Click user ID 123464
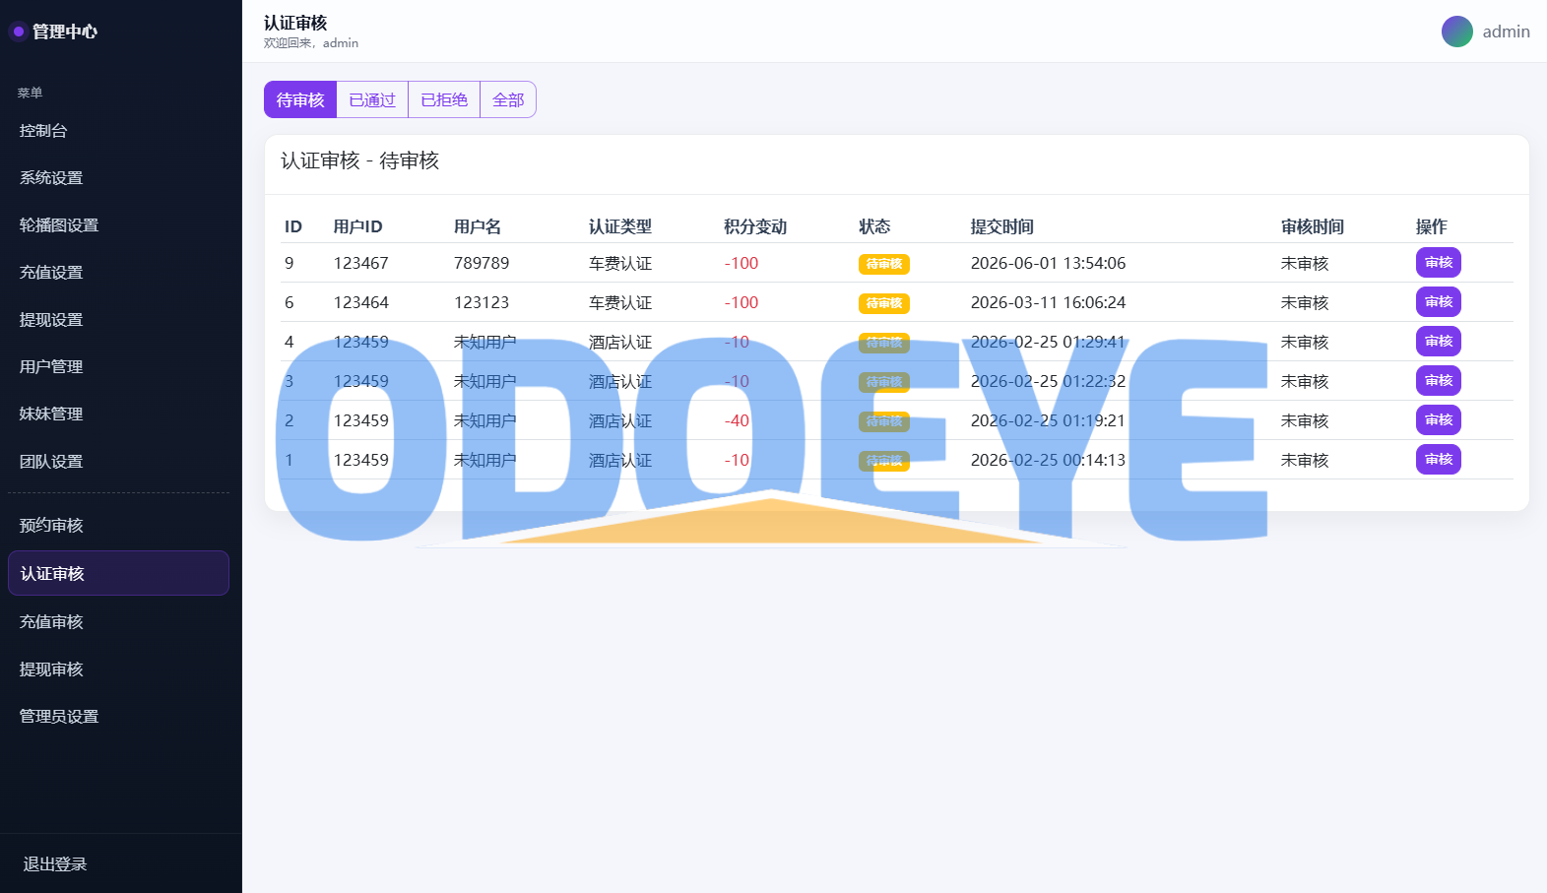The image size is (1547, 893). [x=361, y=303]
